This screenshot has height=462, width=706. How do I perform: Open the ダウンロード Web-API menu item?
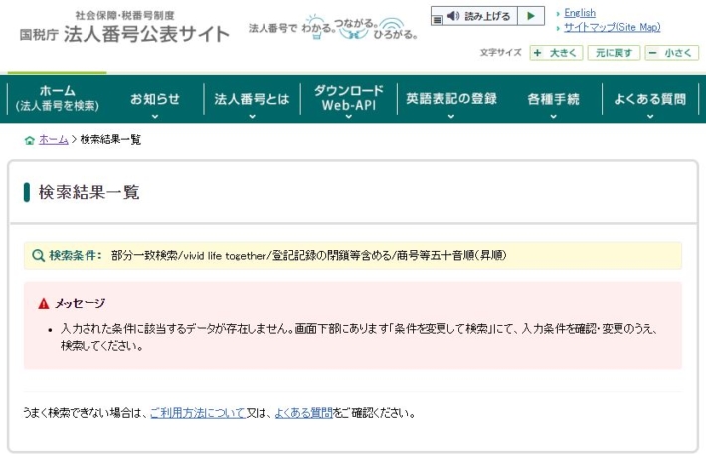(x=348, y=98)
